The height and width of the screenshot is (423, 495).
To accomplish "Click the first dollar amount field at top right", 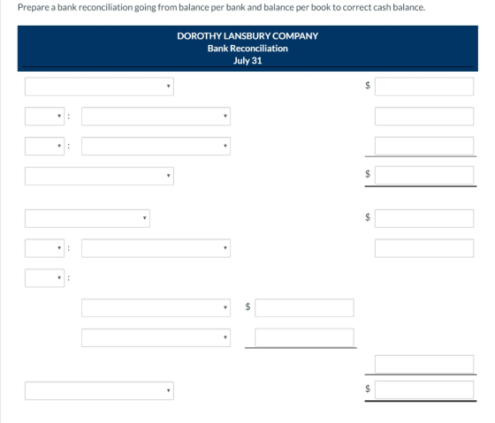I will [424, 87].
